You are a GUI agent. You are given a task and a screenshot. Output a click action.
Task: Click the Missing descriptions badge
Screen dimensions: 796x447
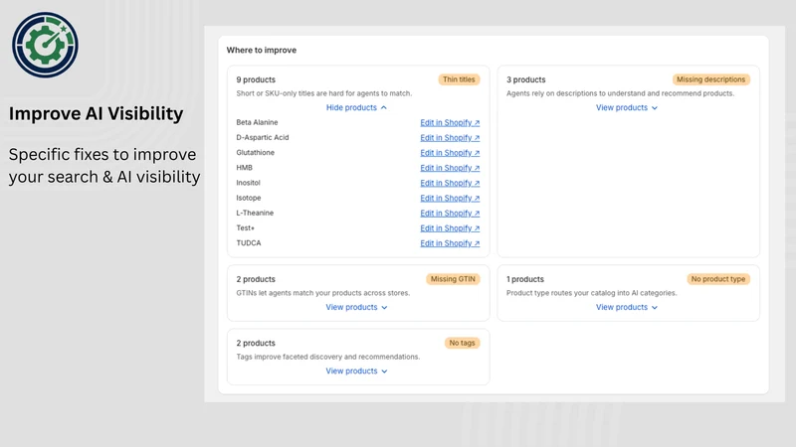(x=710, y=79)
